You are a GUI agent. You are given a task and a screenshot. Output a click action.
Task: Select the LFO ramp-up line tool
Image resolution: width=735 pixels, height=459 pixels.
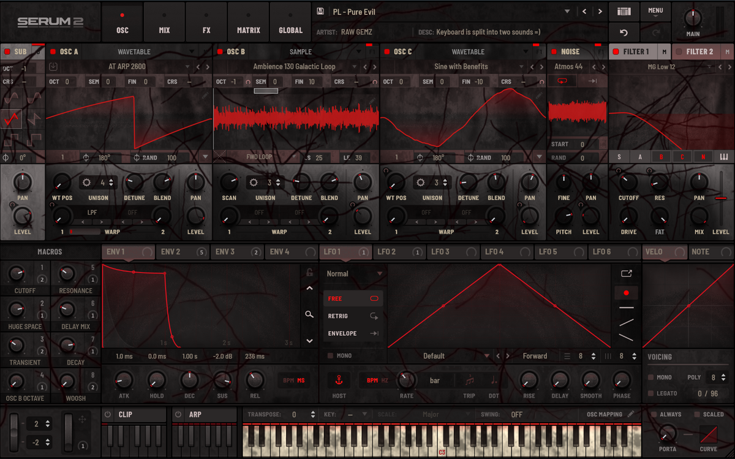626,322
